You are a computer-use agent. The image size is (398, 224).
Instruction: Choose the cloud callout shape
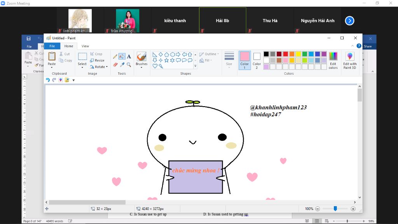(x=190, y=60)
